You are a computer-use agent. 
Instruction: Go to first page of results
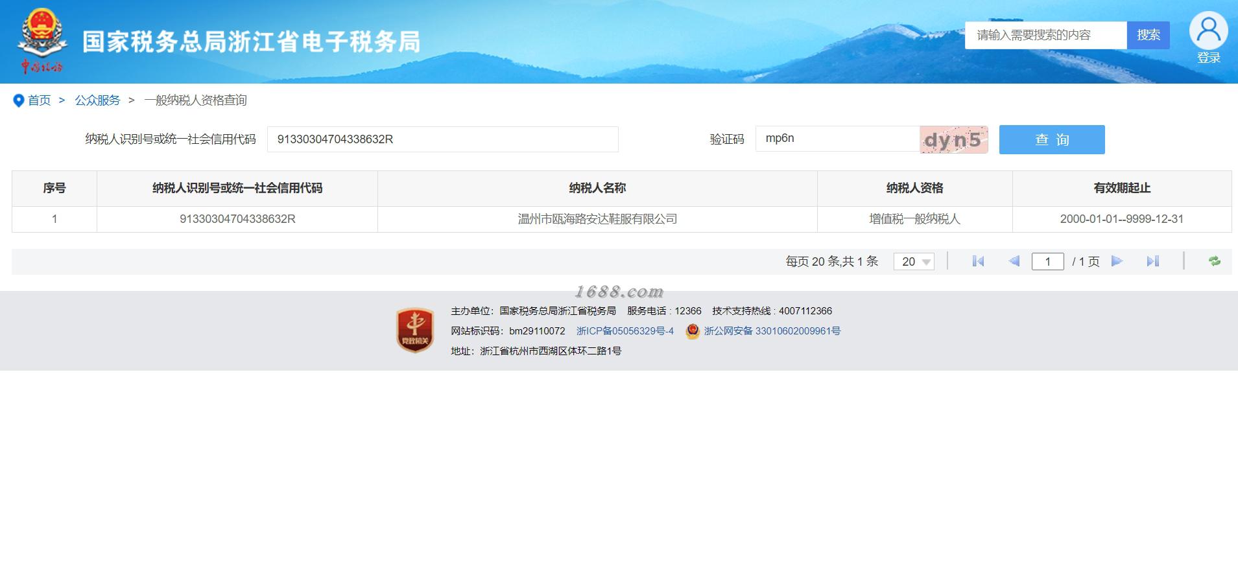(x=978, y=261)
